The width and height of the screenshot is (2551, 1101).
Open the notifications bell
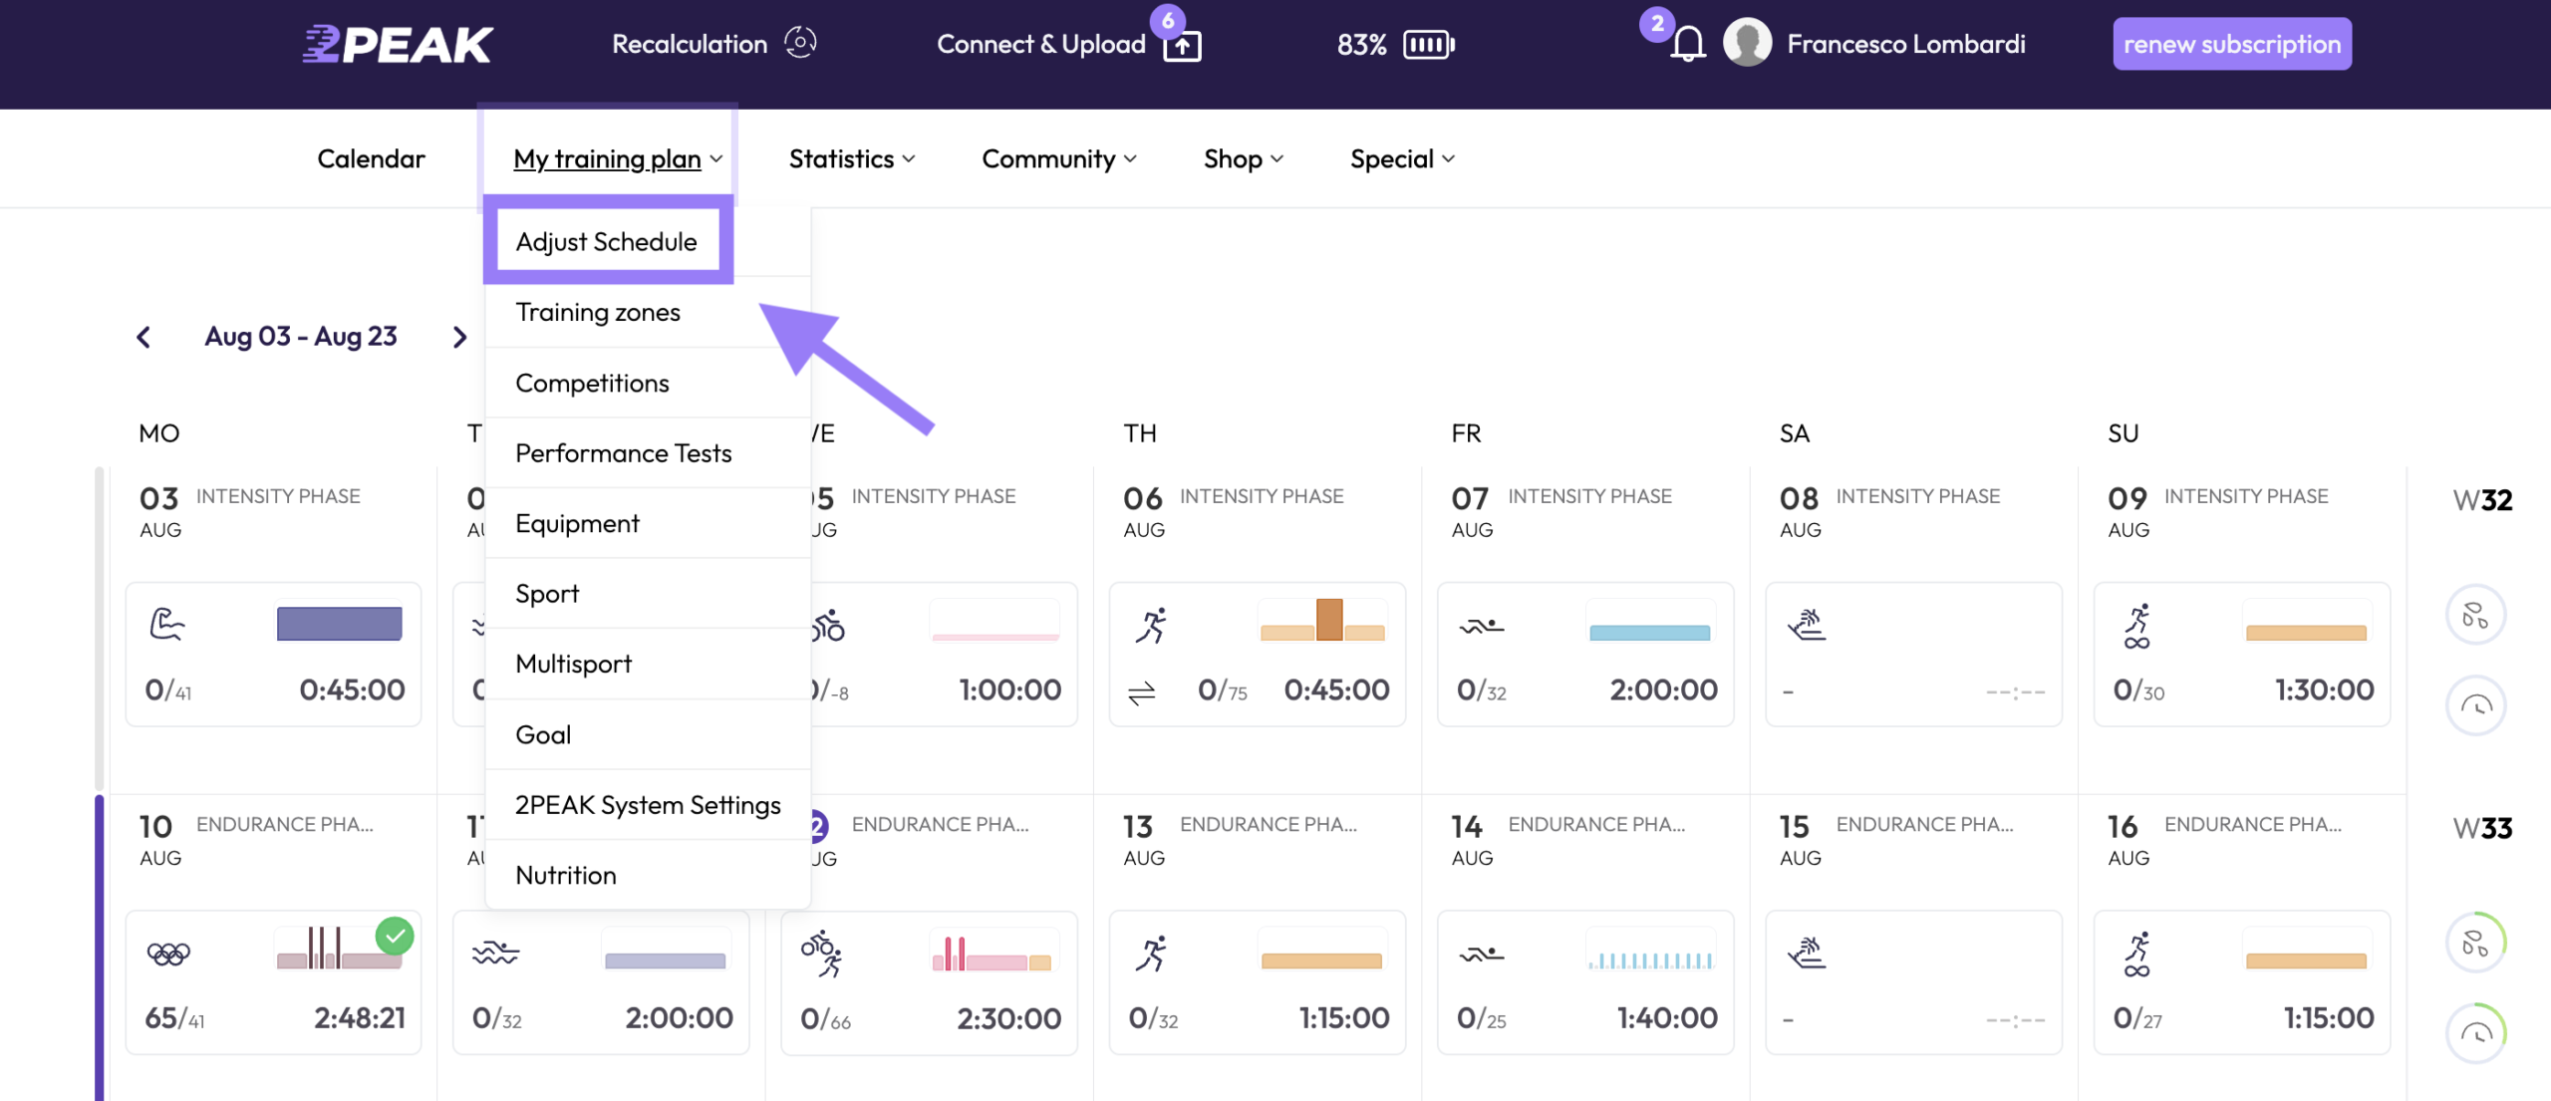click(x=1687, y=44)
